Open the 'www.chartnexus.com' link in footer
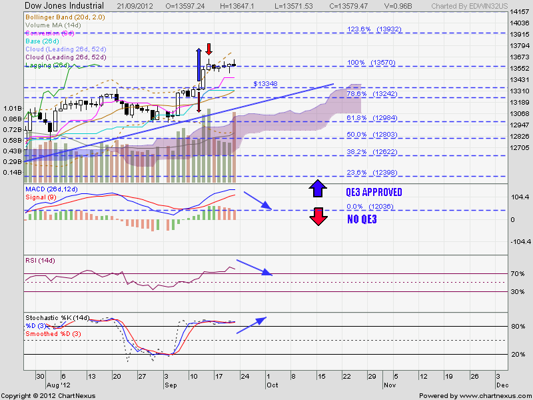This screenshot has width=533, height=400. 496,395
